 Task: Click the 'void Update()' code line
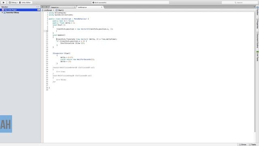click(x=59, y=35)
